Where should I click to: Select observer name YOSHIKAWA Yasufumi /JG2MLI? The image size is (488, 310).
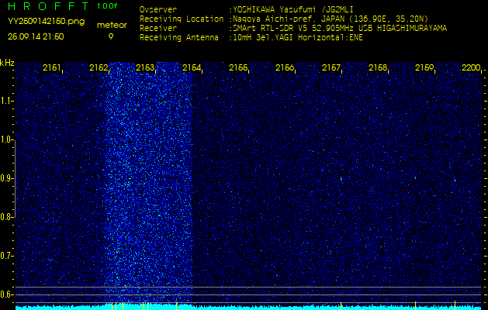(293, 9)
